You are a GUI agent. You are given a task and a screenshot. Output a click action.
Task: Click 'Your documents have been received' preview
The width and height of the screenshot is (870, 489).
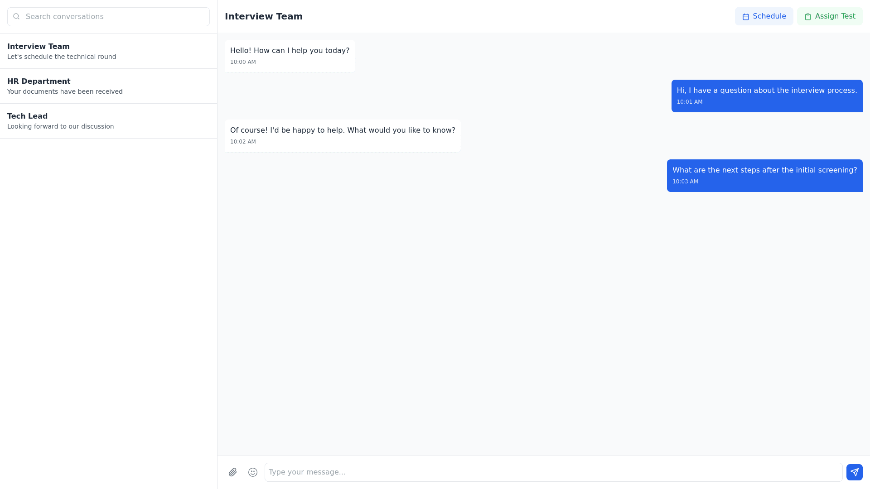65,91
